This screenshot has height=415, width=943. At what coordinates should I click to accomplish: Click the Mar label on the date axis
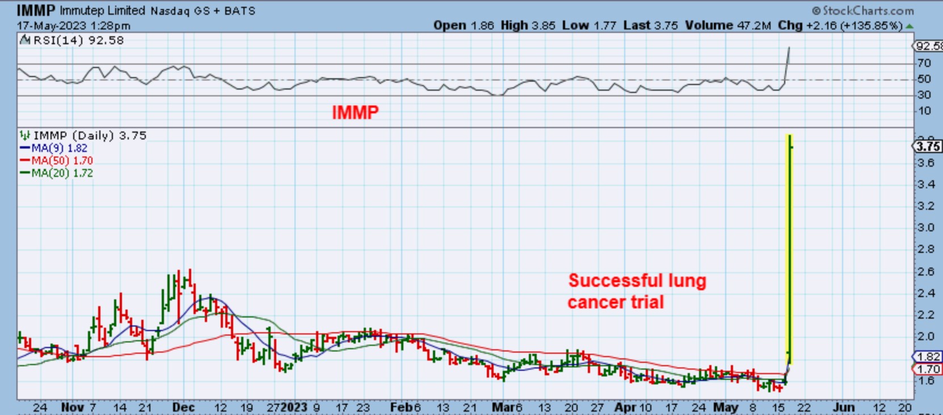click(503, 407)
